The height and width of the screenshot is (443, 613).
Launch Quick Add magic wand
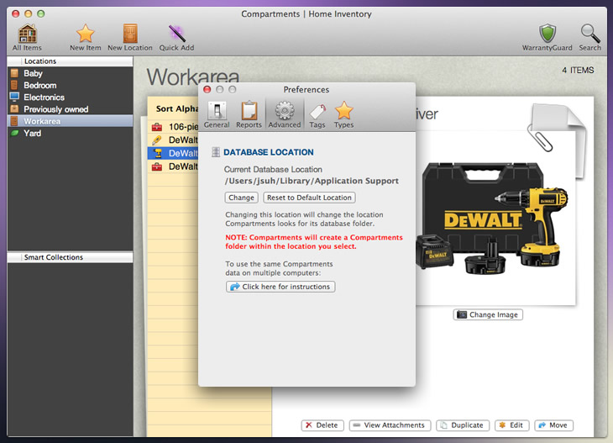tap(176, 38)
